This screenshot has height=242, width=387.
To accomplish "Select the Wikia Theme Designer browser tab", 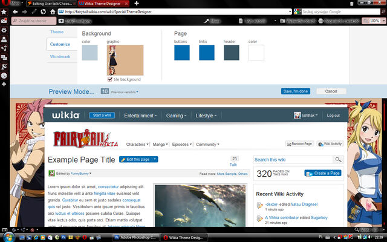I will pos(103,4).
